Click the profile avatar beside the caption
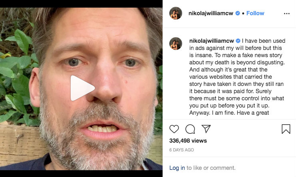 click(x=176, y=44)
